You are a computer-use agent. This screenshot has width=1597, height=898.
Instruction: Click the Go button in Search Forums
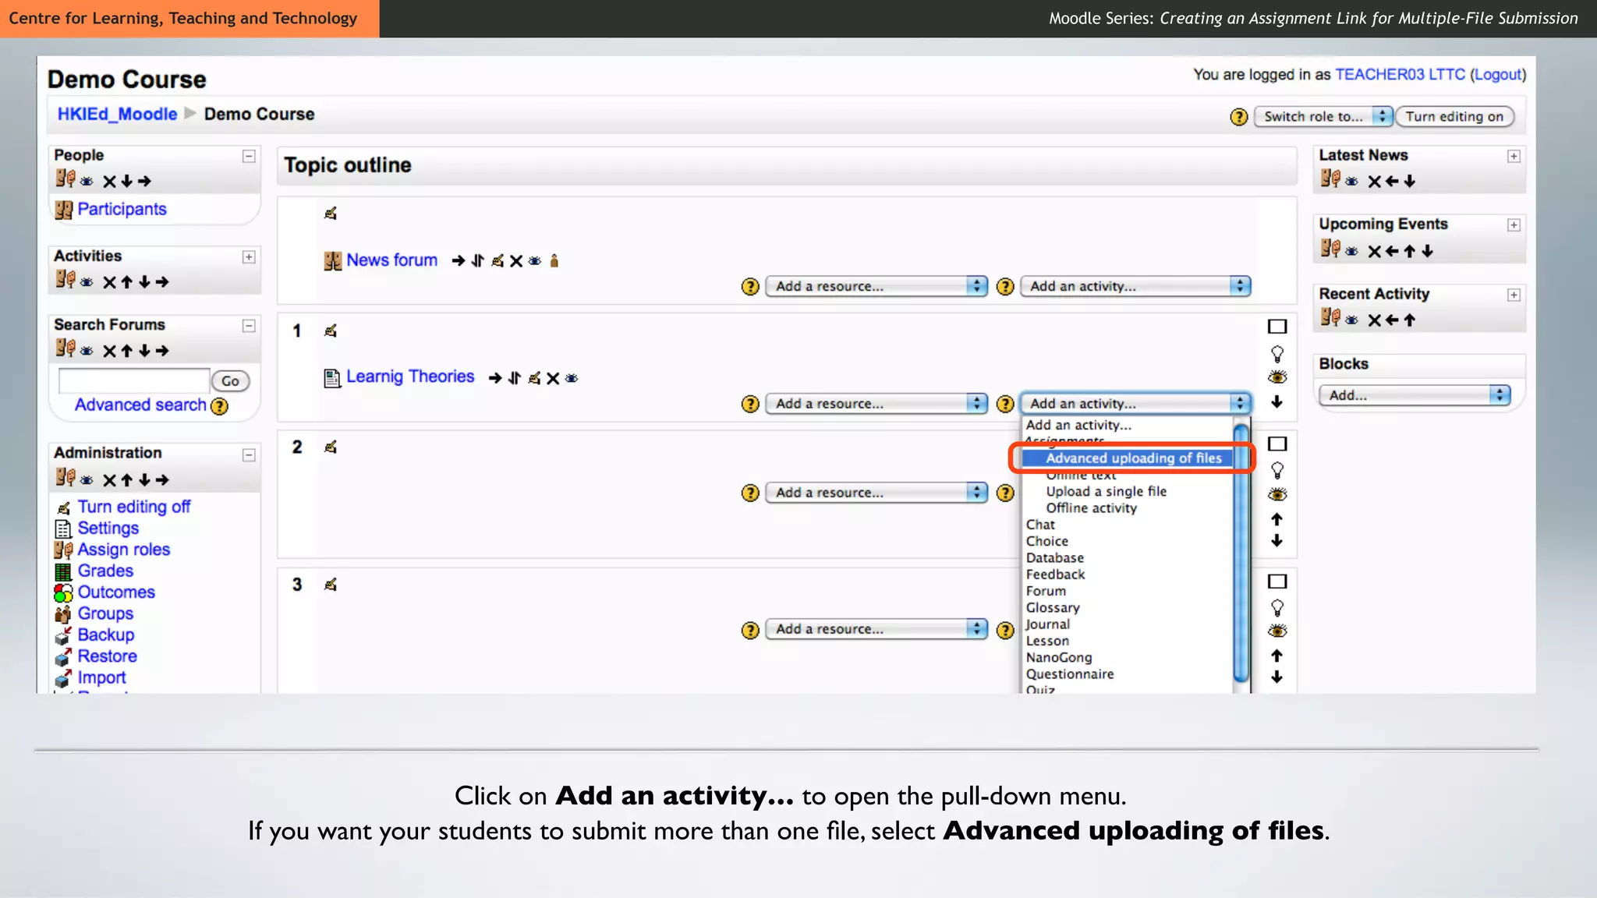(230, 381)
